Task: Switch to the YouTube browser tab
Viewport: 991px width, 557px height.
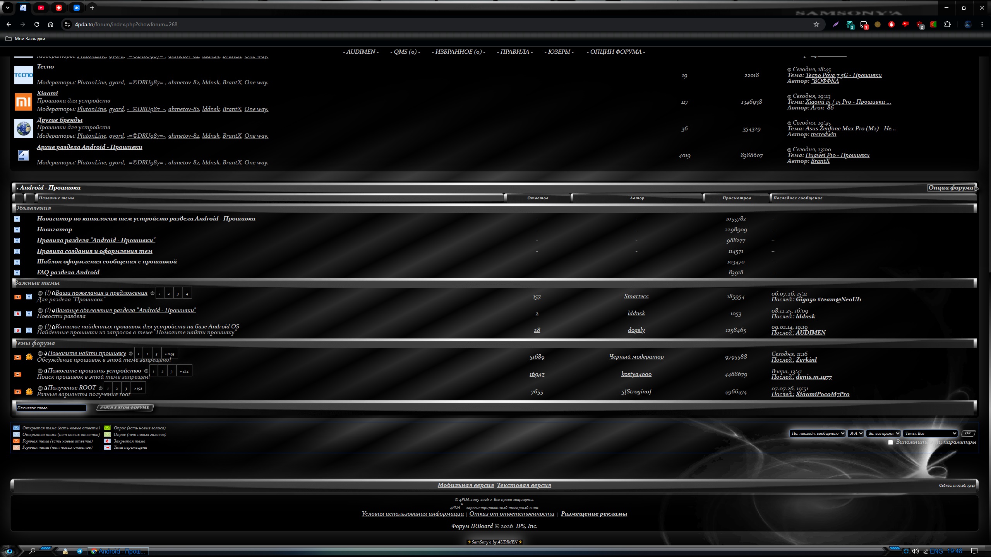Action: click(x=41, y=8)
